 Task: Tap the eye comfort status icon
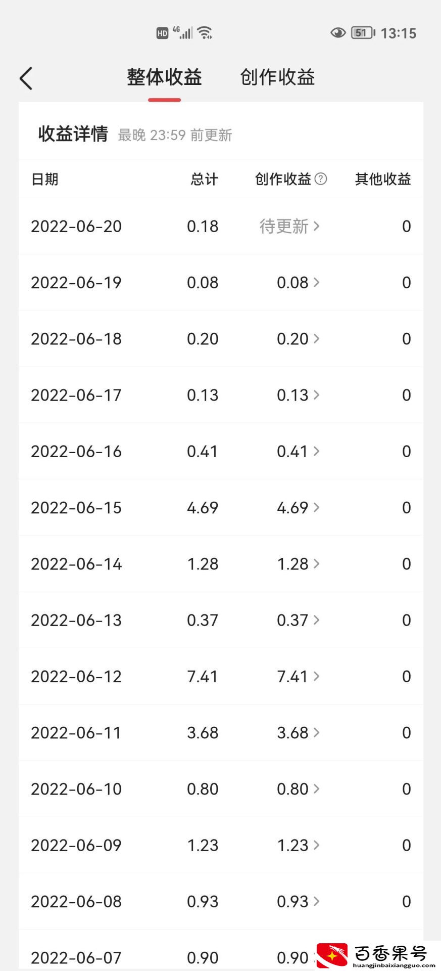pos(338,33)
